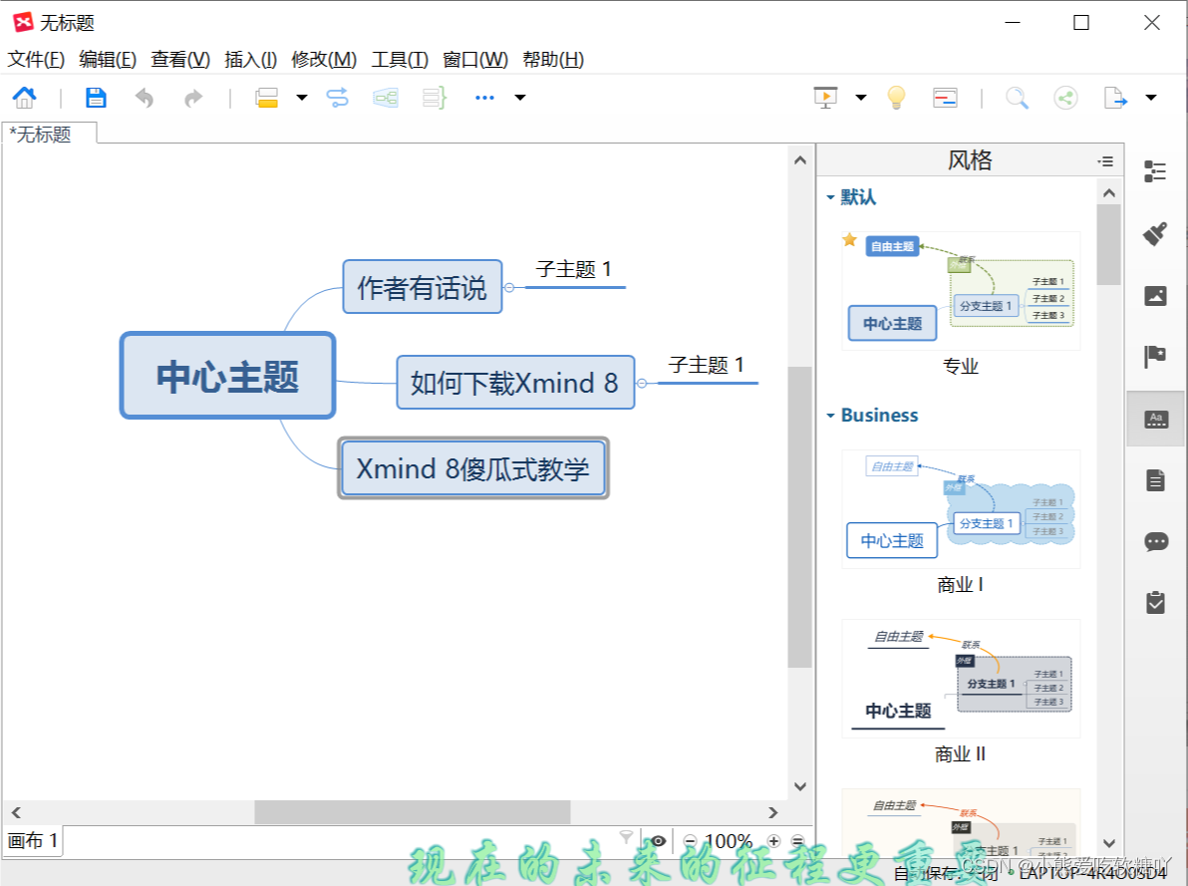Image resolution: width=1188 pixels, height=886 pixels.
Task: Open the 查看(V) menu
Action: coord(180,59)
